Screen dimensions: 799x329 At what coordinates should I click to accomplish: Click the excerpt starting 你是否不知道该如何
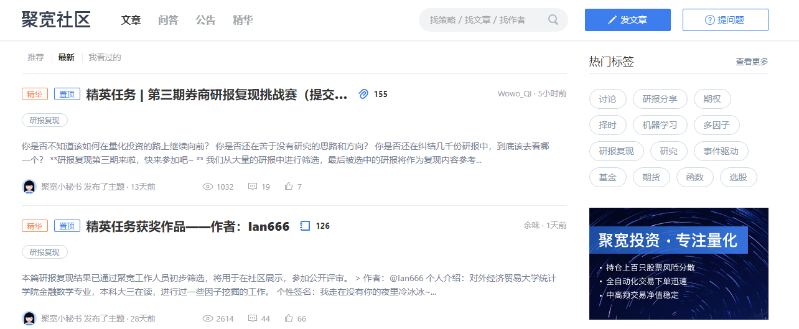pos(286,154)
